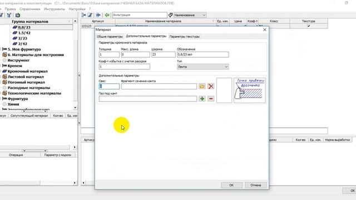Click the 'Толщина' input field
The image size is (356, 200).
[109, 54]
